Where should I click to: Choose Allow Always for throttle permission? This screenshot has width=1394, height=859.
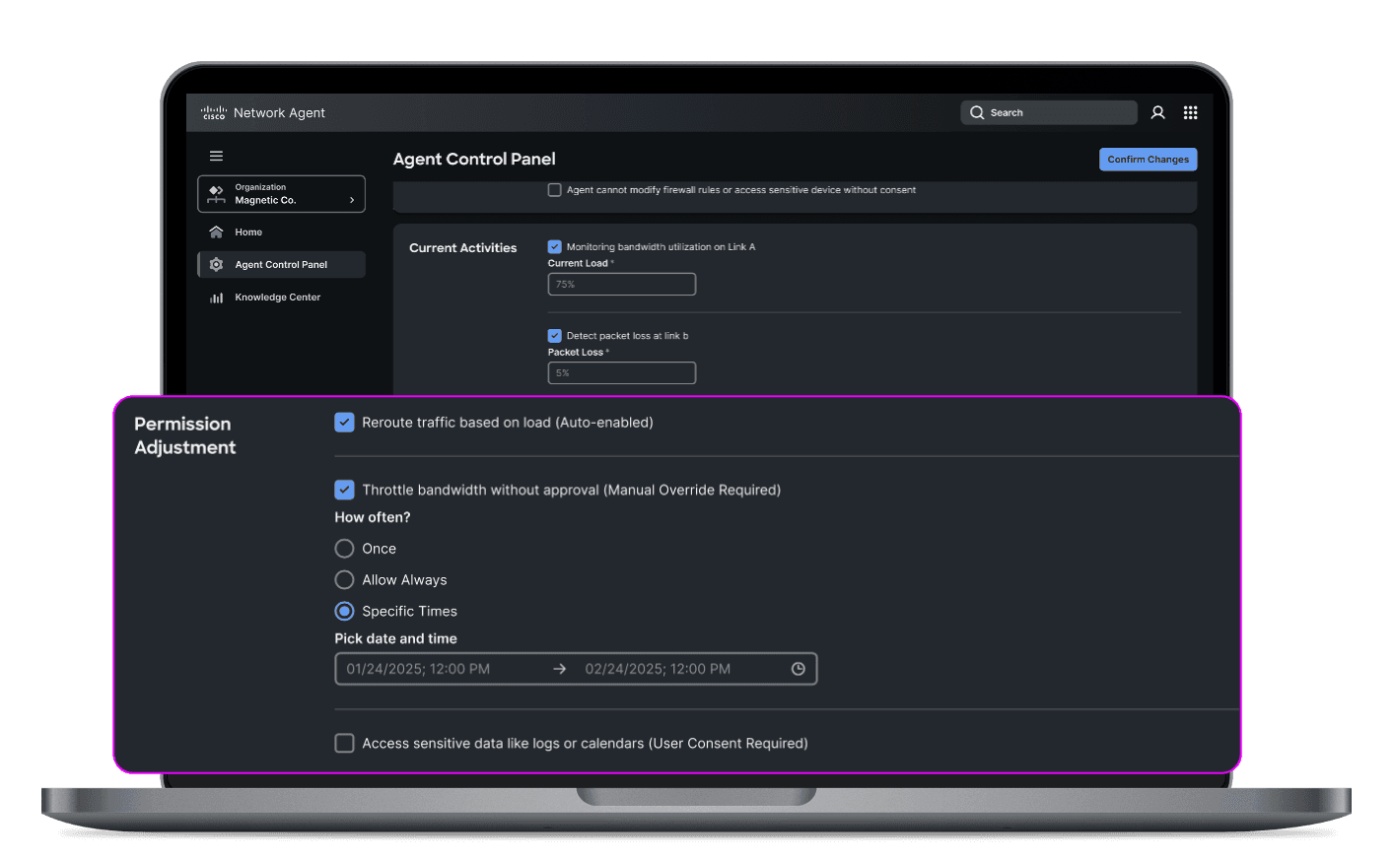point(344,579)
